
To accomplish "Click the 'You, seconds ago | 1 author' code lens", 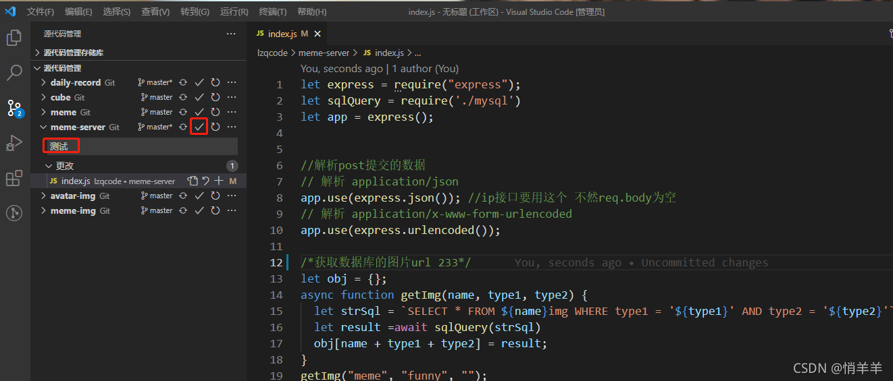I will click(380, 69).
